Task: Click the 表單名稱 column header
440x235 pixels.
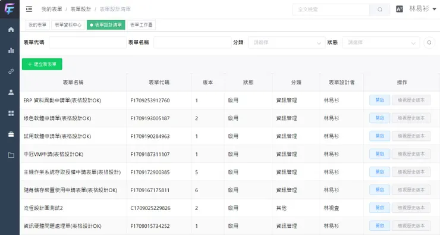Action: 73,83
